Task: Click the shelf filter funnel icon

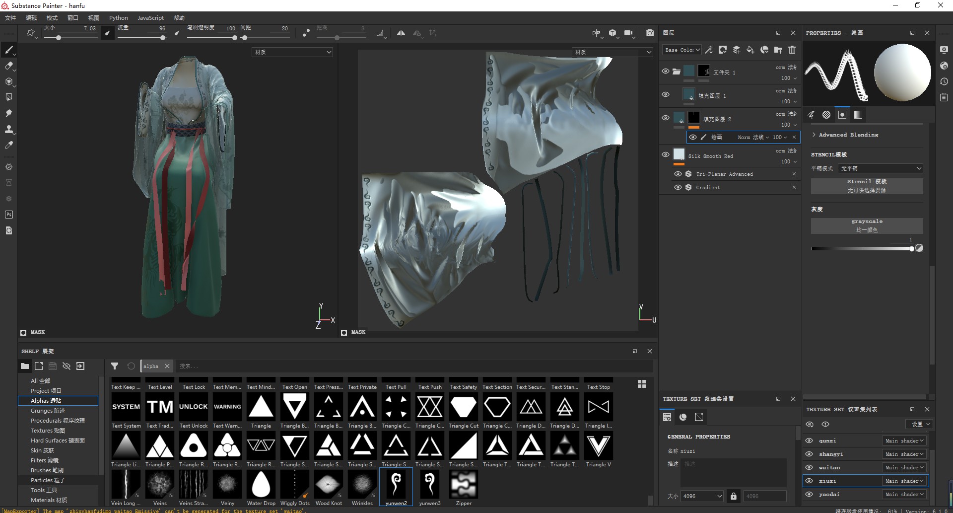Action: pyautogui.click(x=115, y=366)
